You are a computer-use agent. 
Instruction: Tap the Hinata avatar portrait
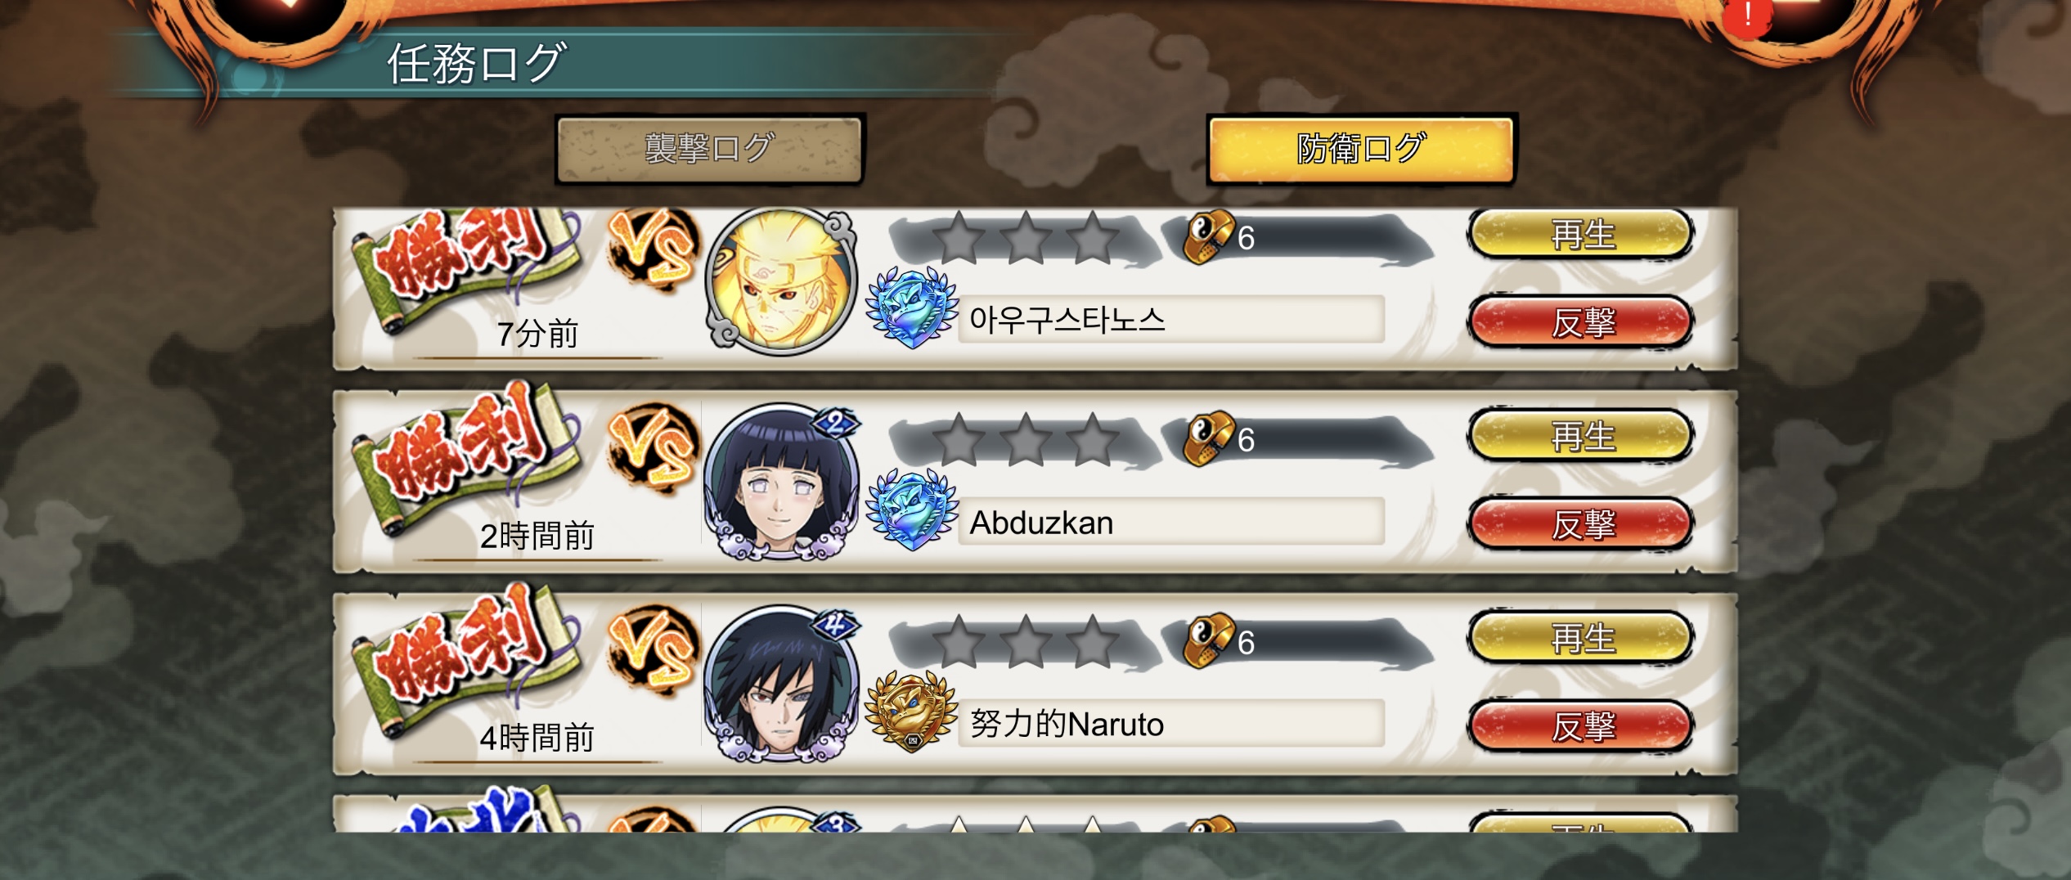tap(781, 482)
